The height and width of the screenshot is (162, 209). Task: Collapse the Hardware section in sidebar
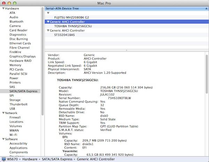pyautogui.click(x=3, y=8)
